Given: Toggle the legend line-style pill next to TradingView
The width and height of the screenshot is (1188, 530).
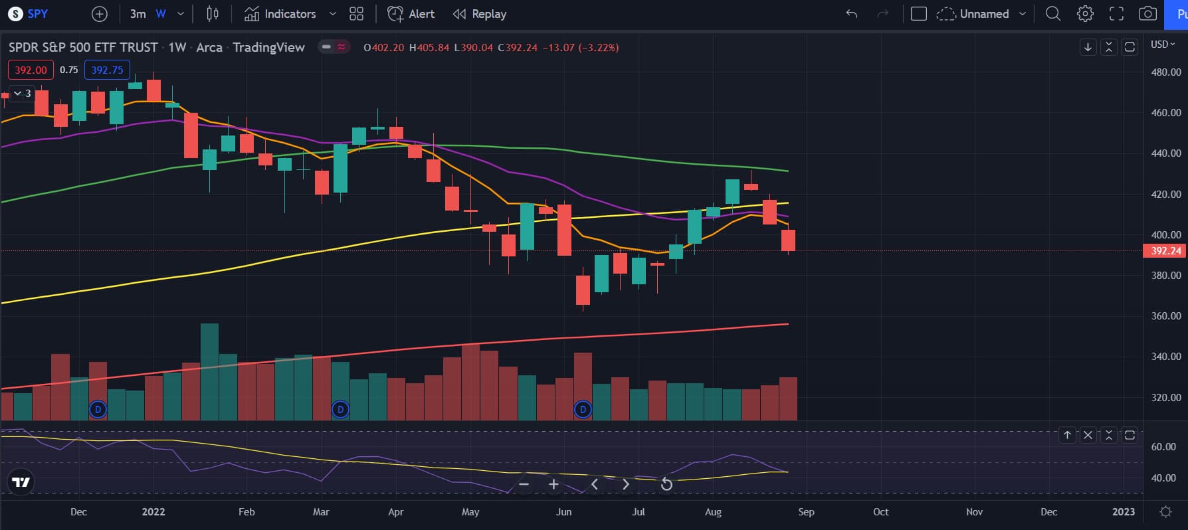Looking at the screenshot, I should tap(334, 47).
